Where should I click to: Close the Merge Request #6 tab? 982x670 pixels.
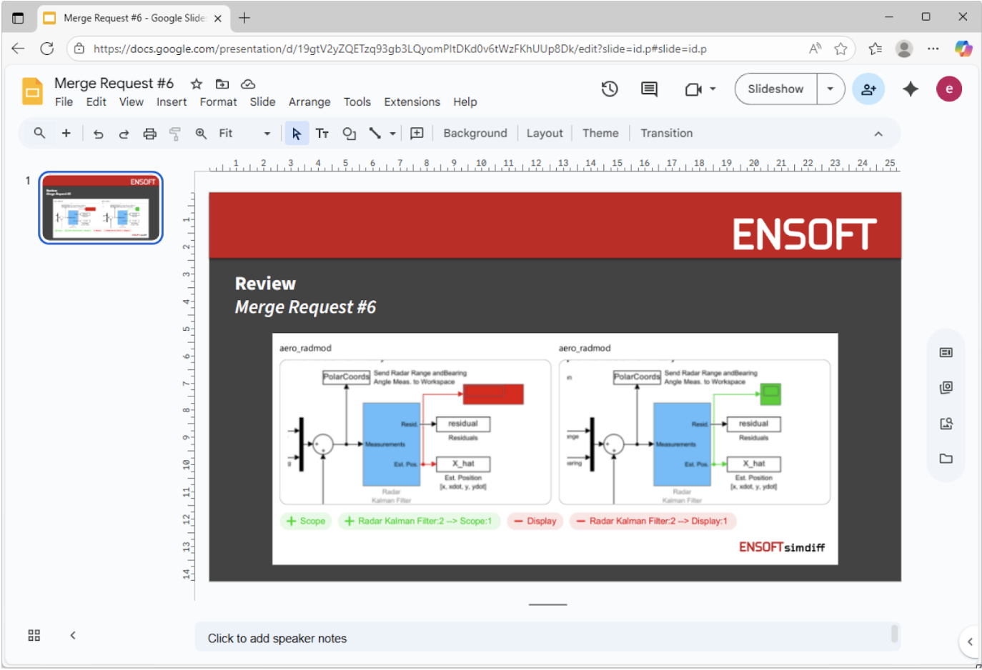(x=218, y=19)
